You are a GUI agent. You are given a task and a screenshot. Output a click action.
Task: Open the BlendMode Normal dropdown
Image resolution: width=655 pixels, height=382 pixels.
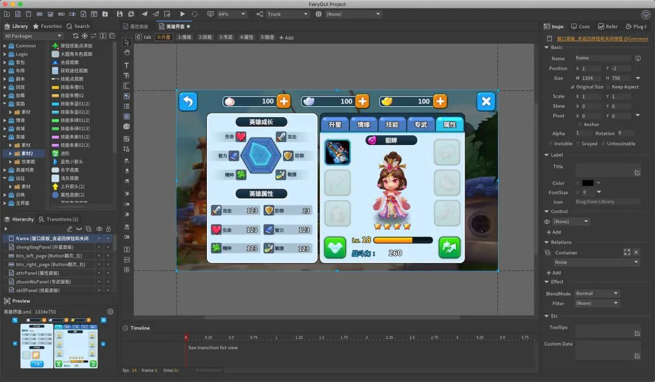597,293
